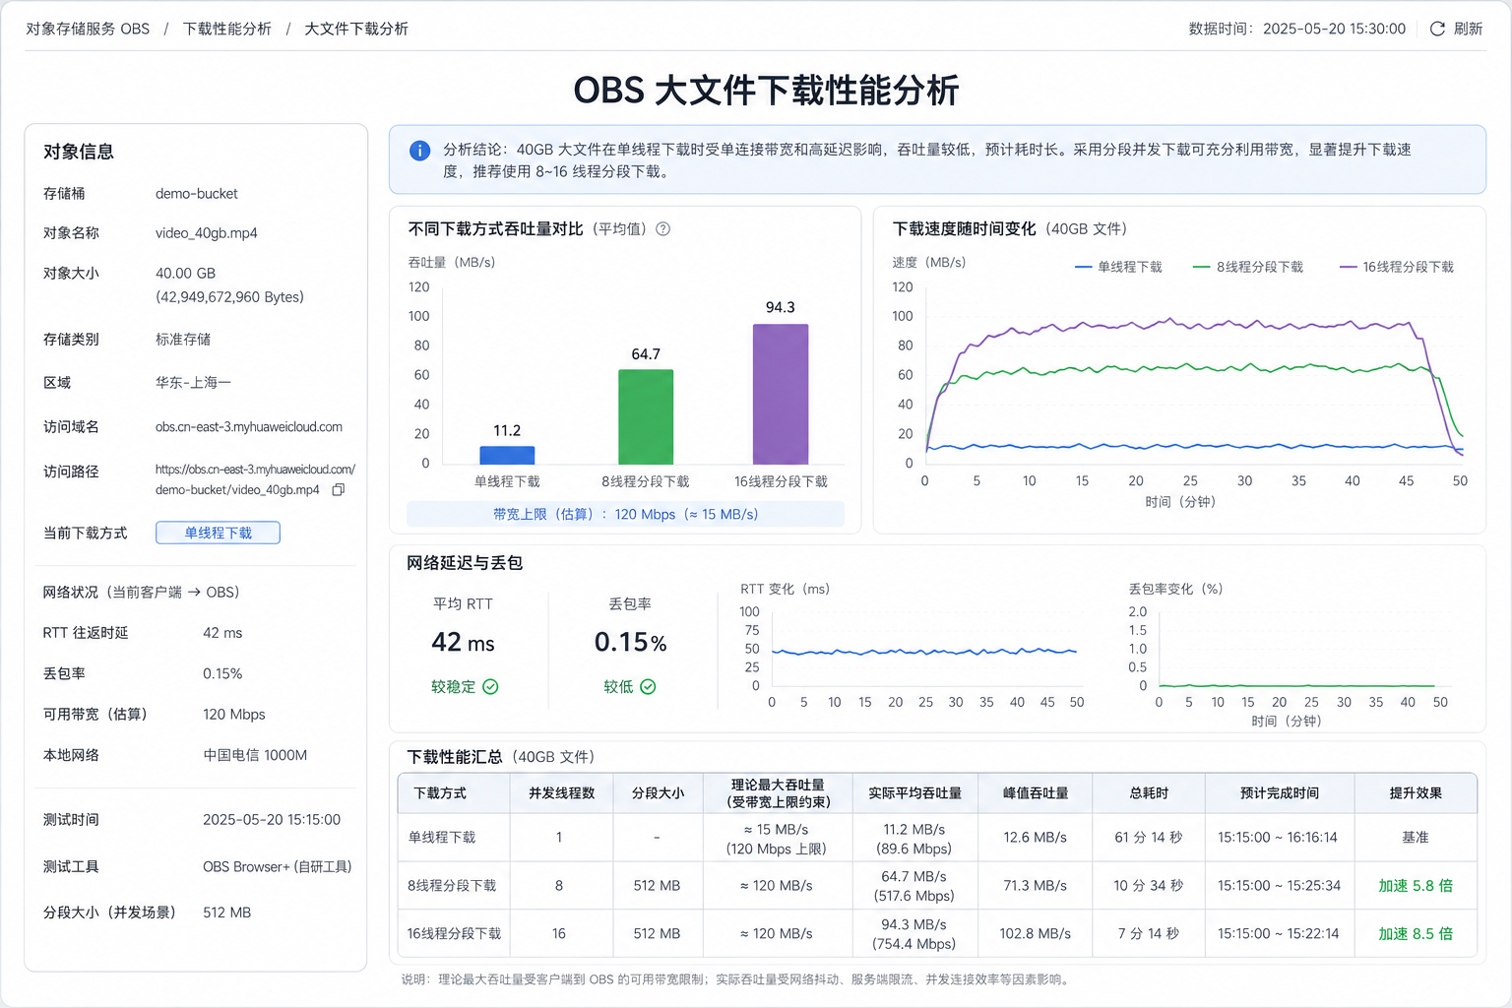The image size is (1512, 1008).
Task: Click the video_40gb.mp4 object name
Action: [207, 233]
